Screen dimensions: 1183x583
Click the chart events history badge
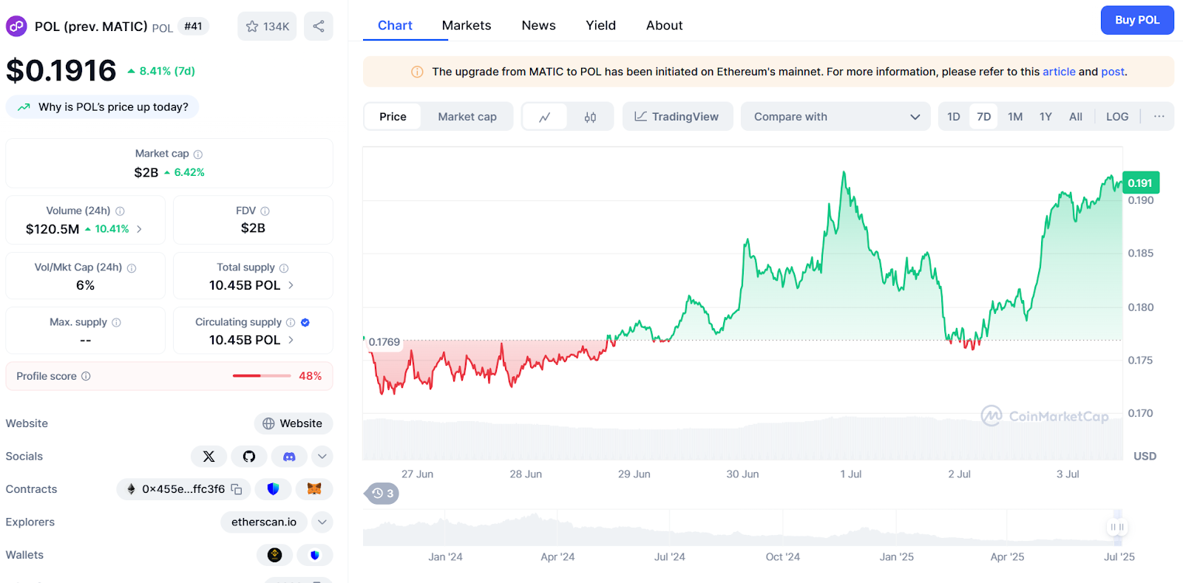[x=382, y=494]
